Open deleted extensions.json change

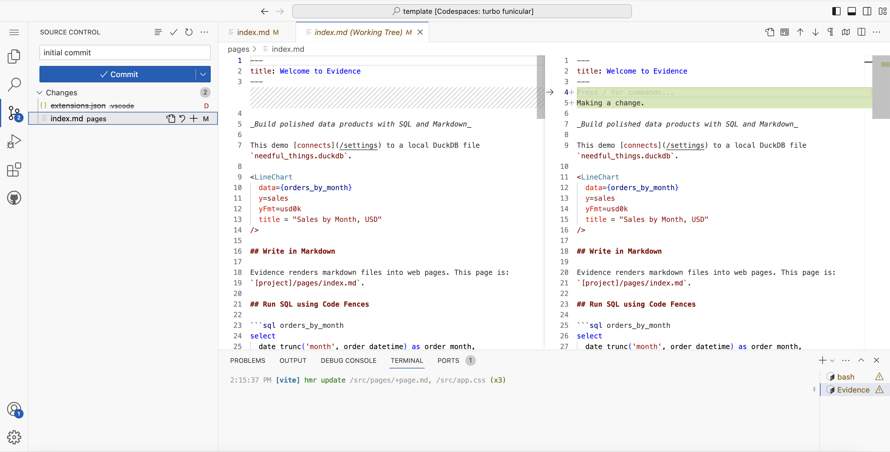(123, 106)
